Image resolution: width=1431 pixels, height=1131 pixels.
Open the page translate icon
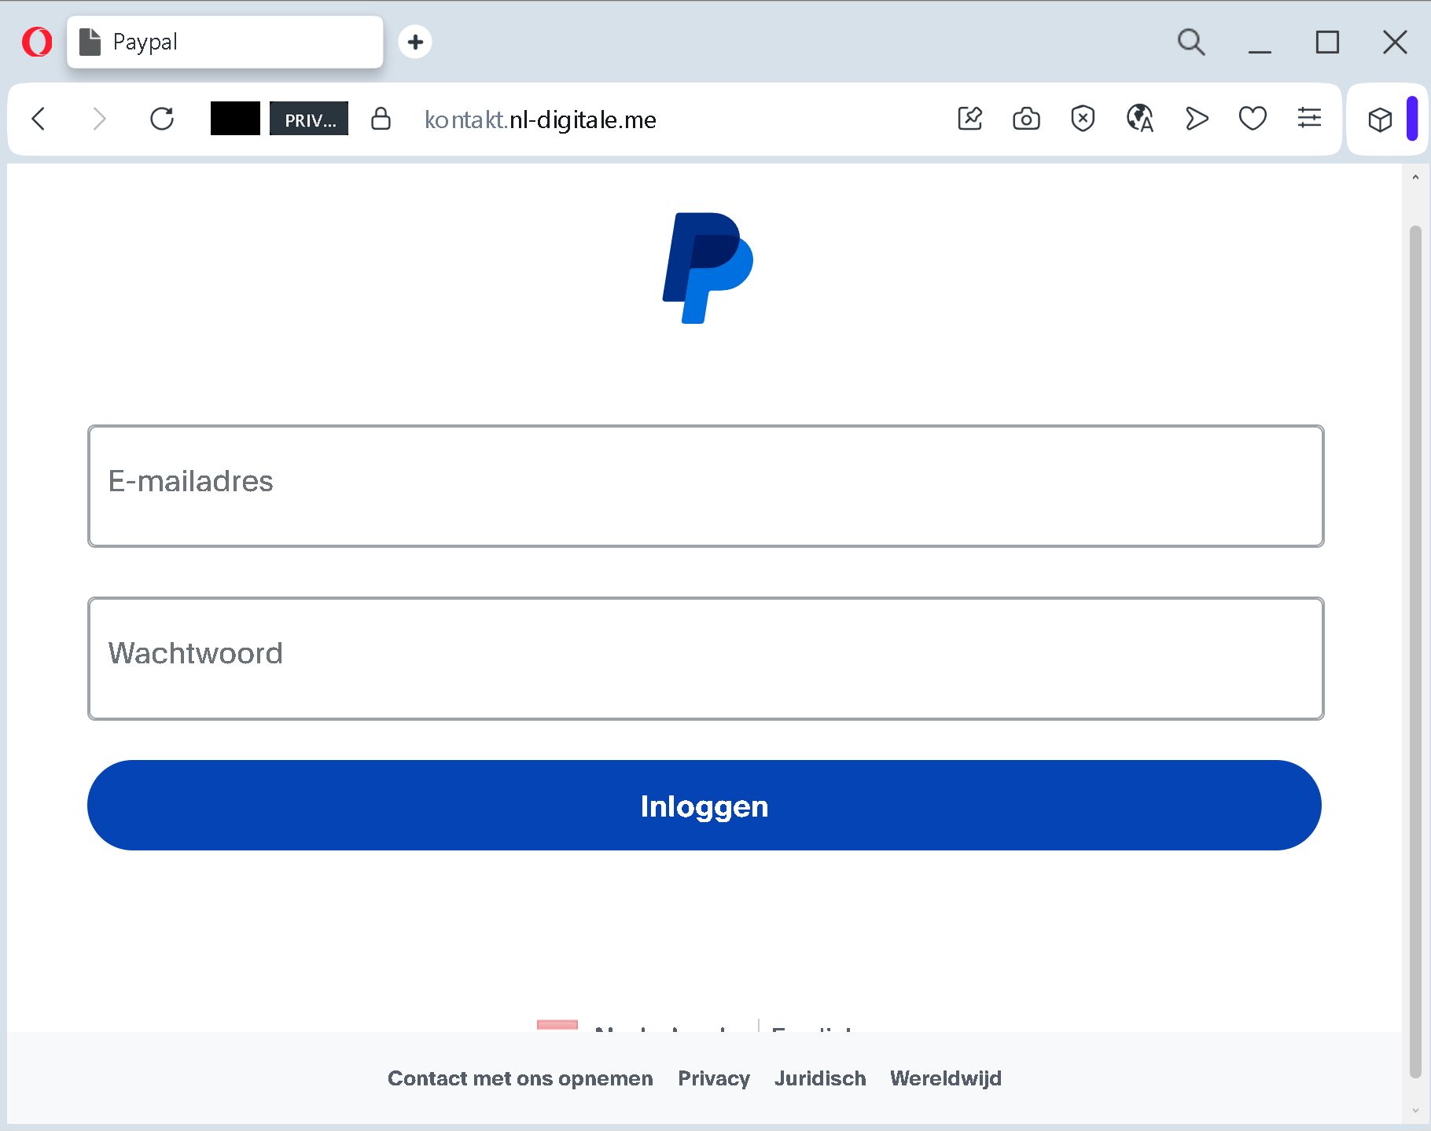click(x=1139, y=119)
